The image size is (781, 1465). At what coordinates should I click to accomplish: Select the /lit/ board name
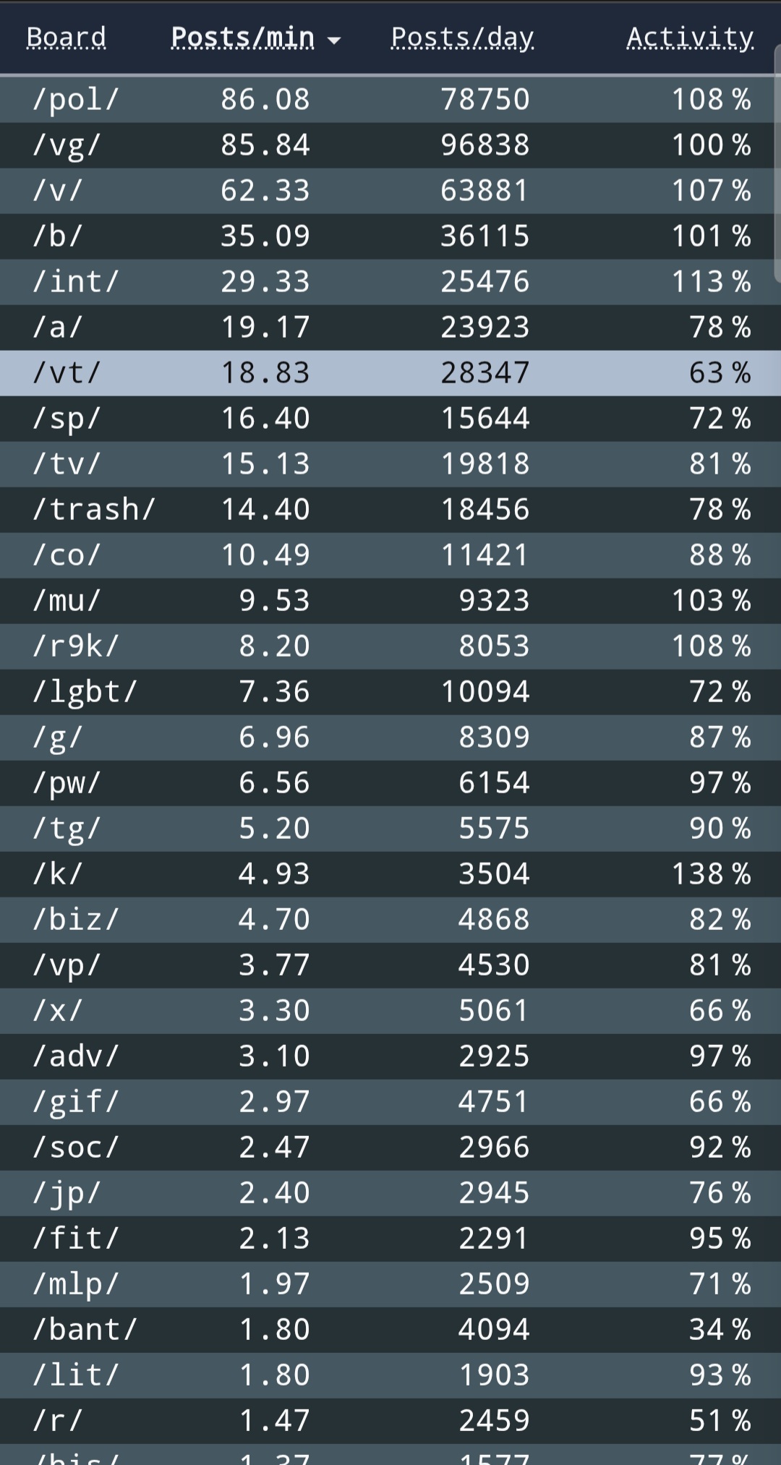(76, 1375)
